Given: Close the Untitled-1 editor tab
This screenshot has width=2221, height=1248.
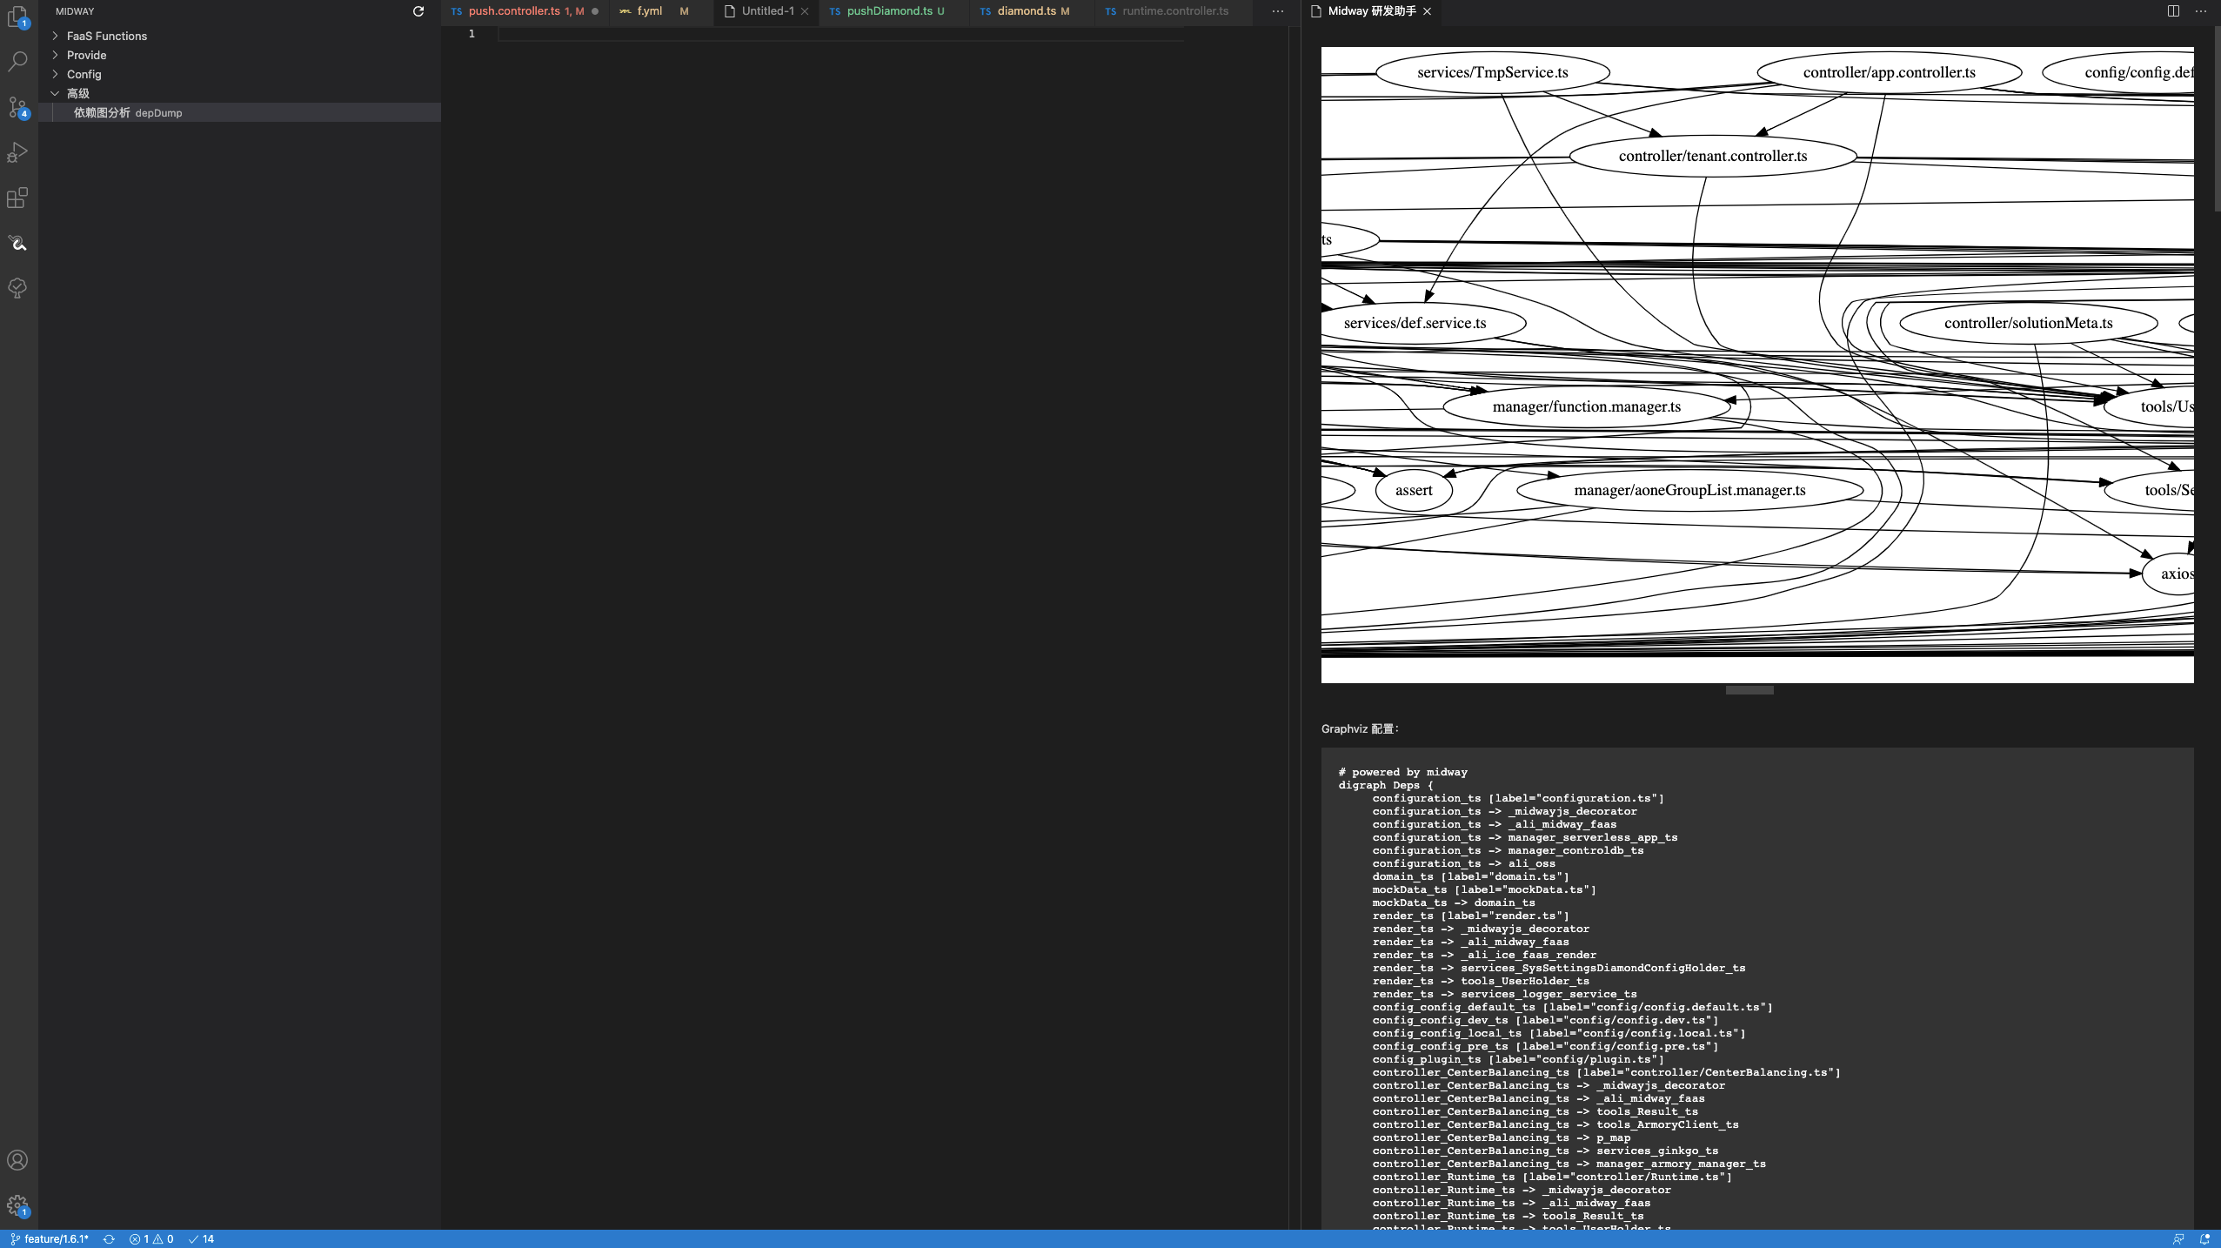Looking at the screenshot, I should (x=805, y=11).
